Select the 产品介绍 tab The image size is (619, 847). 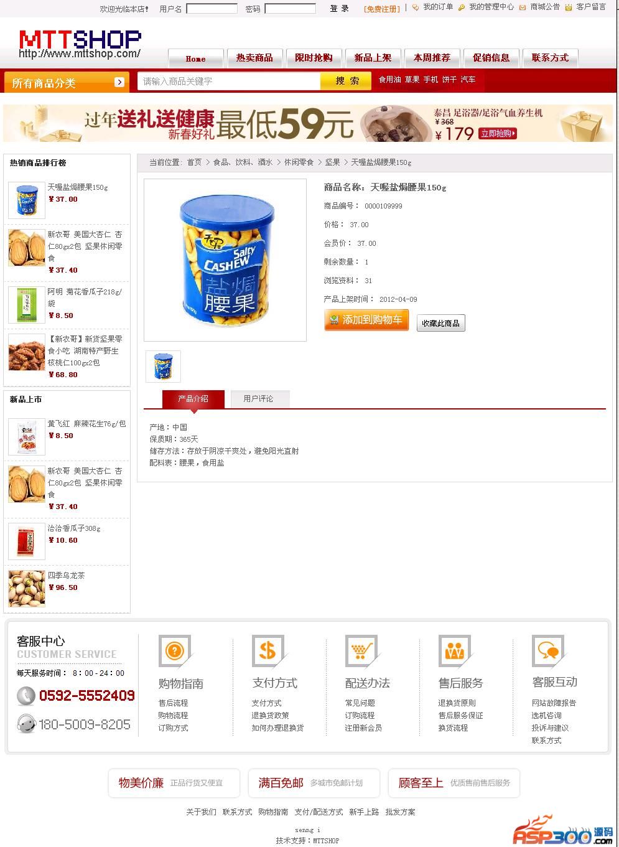[193, 398]
